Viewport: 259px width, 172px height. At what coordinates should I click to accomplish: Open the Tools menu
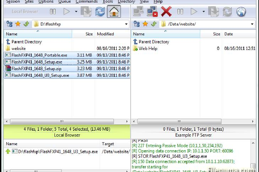(108, 2)
